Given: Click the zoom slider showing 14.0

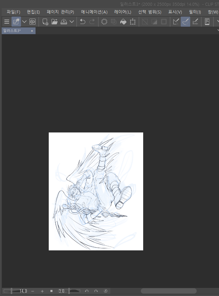Looking at the screenshot, I should pos(15,291).
